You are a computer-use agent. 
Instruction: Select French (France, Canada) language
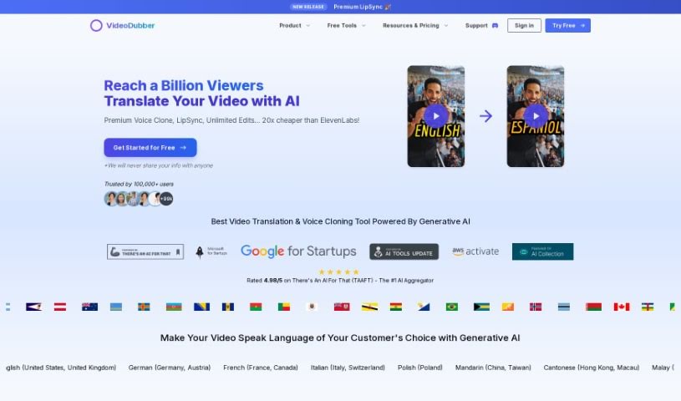click(261, 368)
